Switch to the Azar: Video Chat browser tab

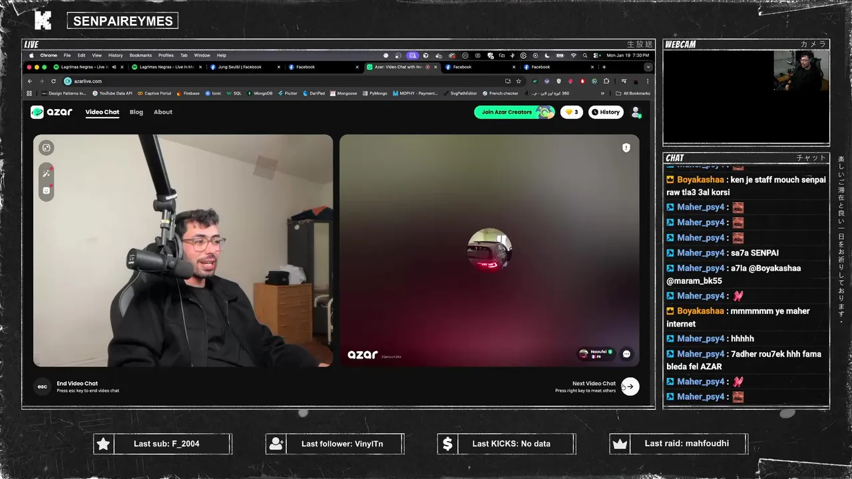pyautogui.click(x=402, y=67)
